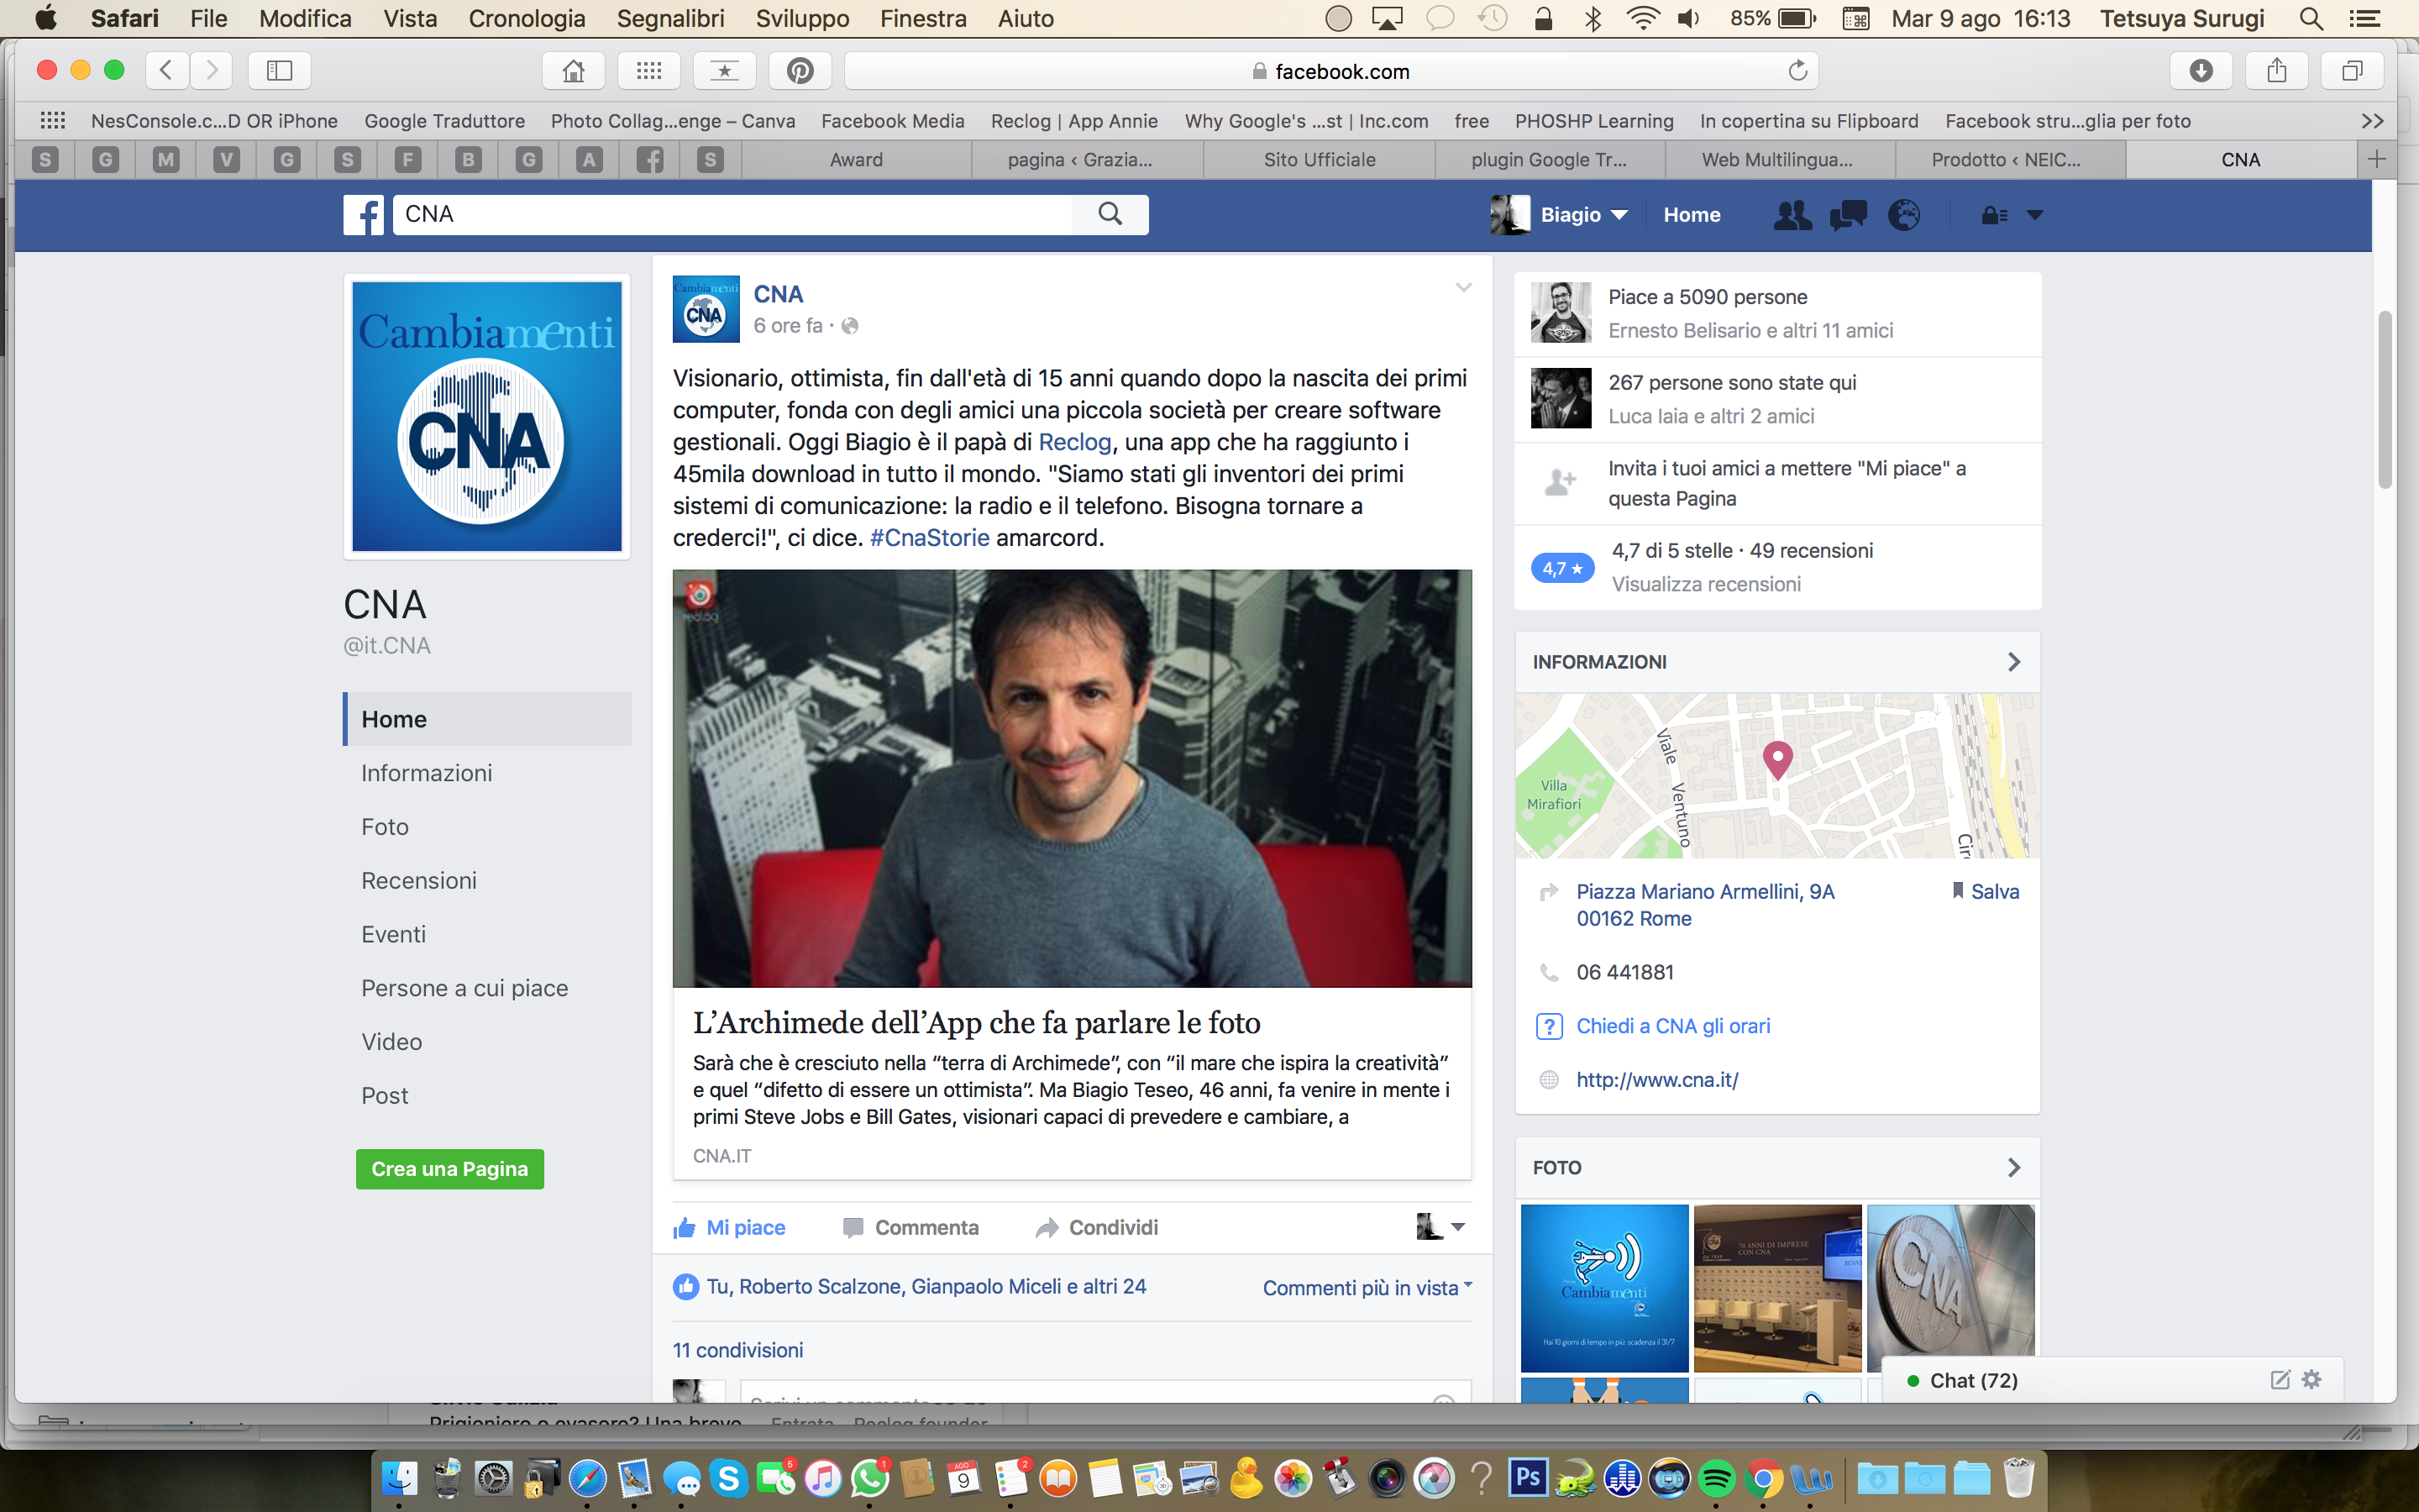
Task: Click the Facebook search field
Action: click(x=732, y=215)
